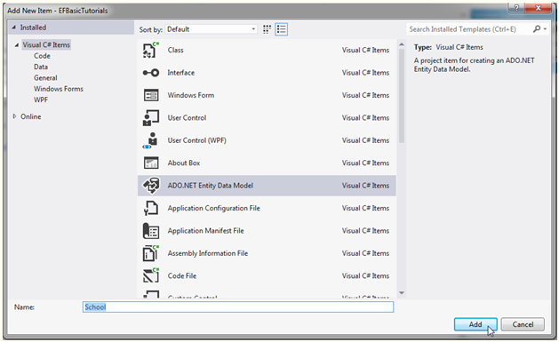559x342 pixels.
Task: Click the template list scrollbar thumb
Action: pos(402,96)
